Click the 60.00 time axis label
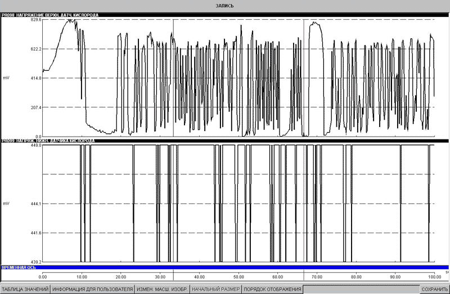 [x=277, y=277]
